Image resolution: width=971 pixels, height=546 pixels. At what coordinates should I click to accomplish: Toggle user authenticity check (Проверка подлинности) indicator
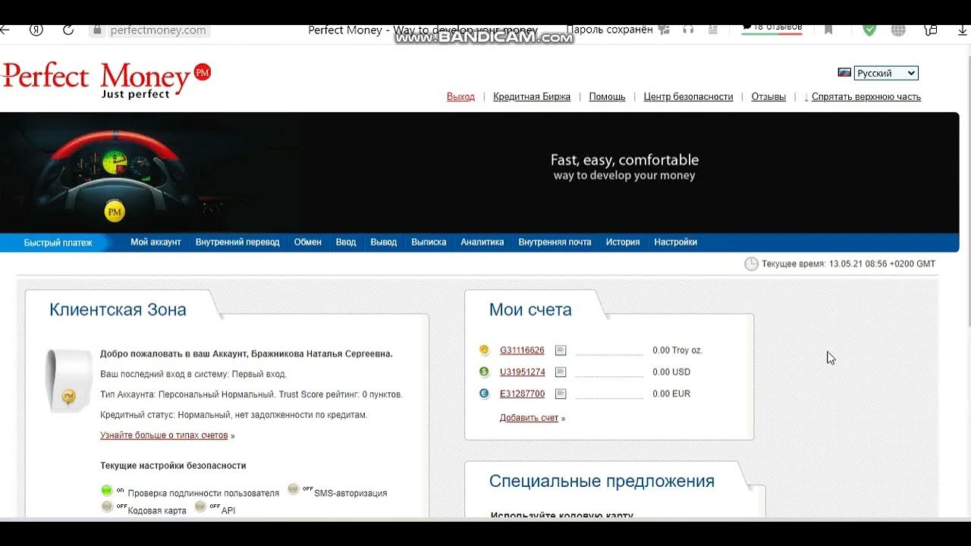pos(107,491)
